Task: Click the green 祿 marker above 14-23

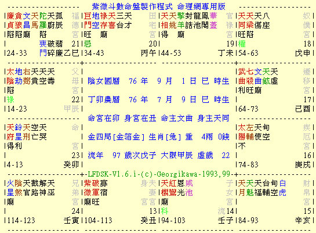Action: pos(10,99)
